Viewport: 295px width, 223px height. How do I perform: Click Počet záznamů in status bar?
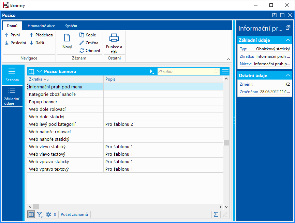click(74, 215)
